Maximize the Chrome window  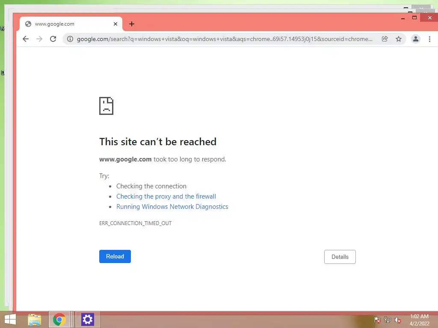(414, 18)
